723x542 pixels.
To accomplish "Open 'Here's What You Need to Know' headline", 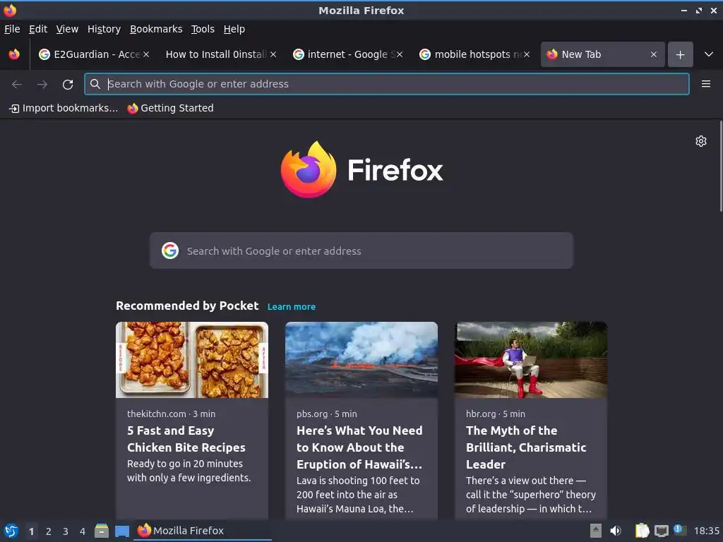I will [359, 447].
